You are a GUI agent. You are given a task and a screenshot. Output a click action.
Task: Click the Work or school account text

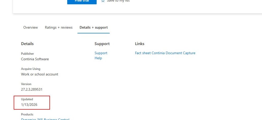[40, 74]
